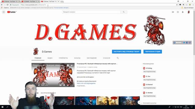
Task: Click the browser address bar
Action: [93, 5]
